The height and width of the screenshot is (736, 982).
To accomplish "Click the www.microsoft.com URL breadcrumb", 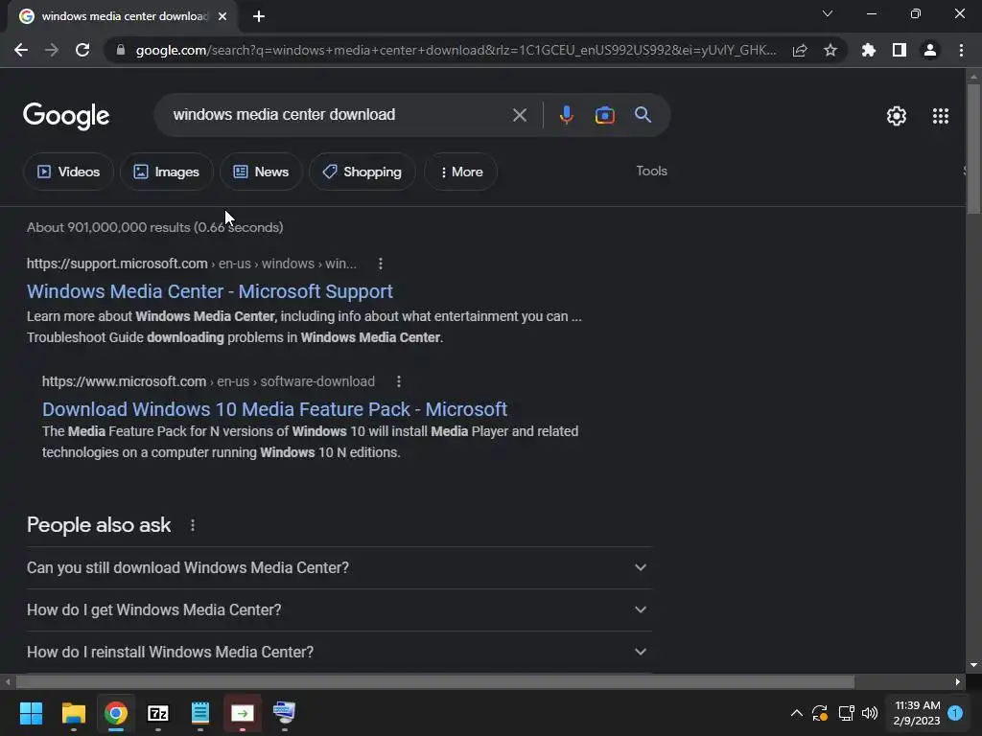I will point(208,381).
